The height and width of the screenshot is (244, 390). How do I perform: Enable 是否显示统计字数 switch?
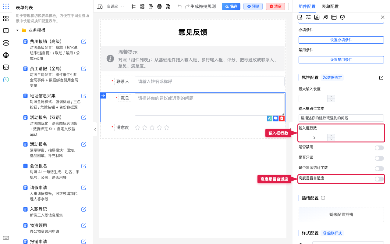click(379, 169)
